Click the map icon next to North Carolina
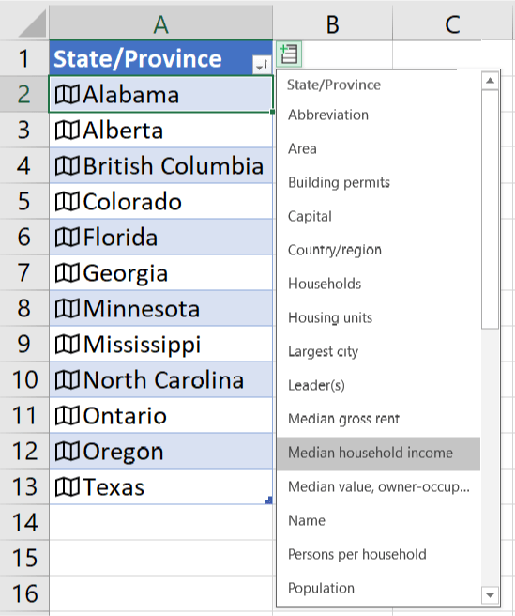Image resolution: width=515 pixels, height=616 pixels. tap(68, 380)
